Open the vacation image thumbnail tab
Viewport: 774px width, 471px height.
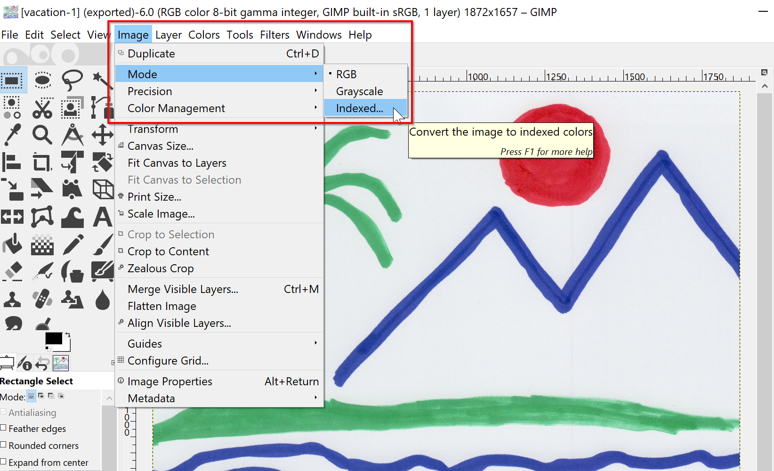61,363
